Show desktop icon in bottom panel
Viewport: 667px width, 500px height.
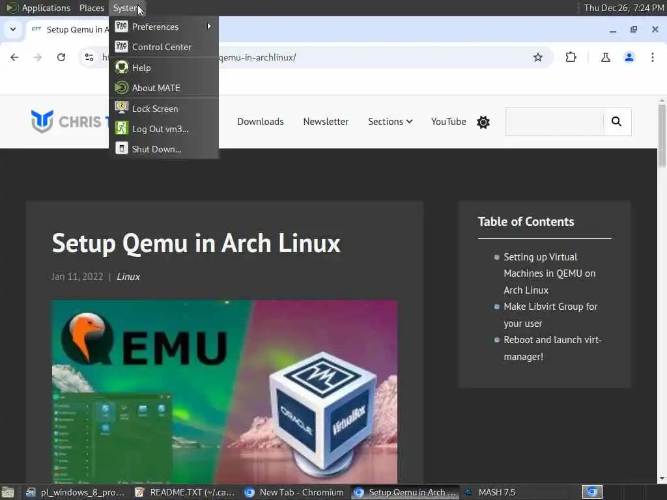point(8,492)
